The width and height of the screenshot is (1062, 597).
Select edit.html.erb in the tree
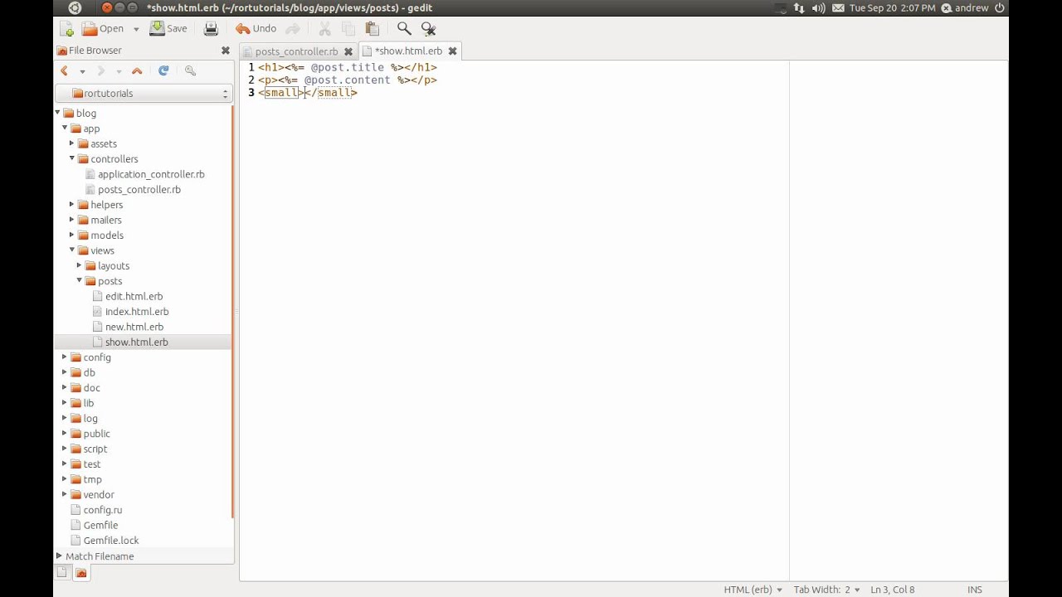[134, 296]
